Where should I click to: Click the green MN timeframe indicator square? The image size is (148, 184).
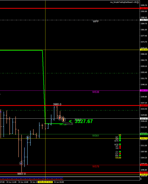tap(120, 155)
